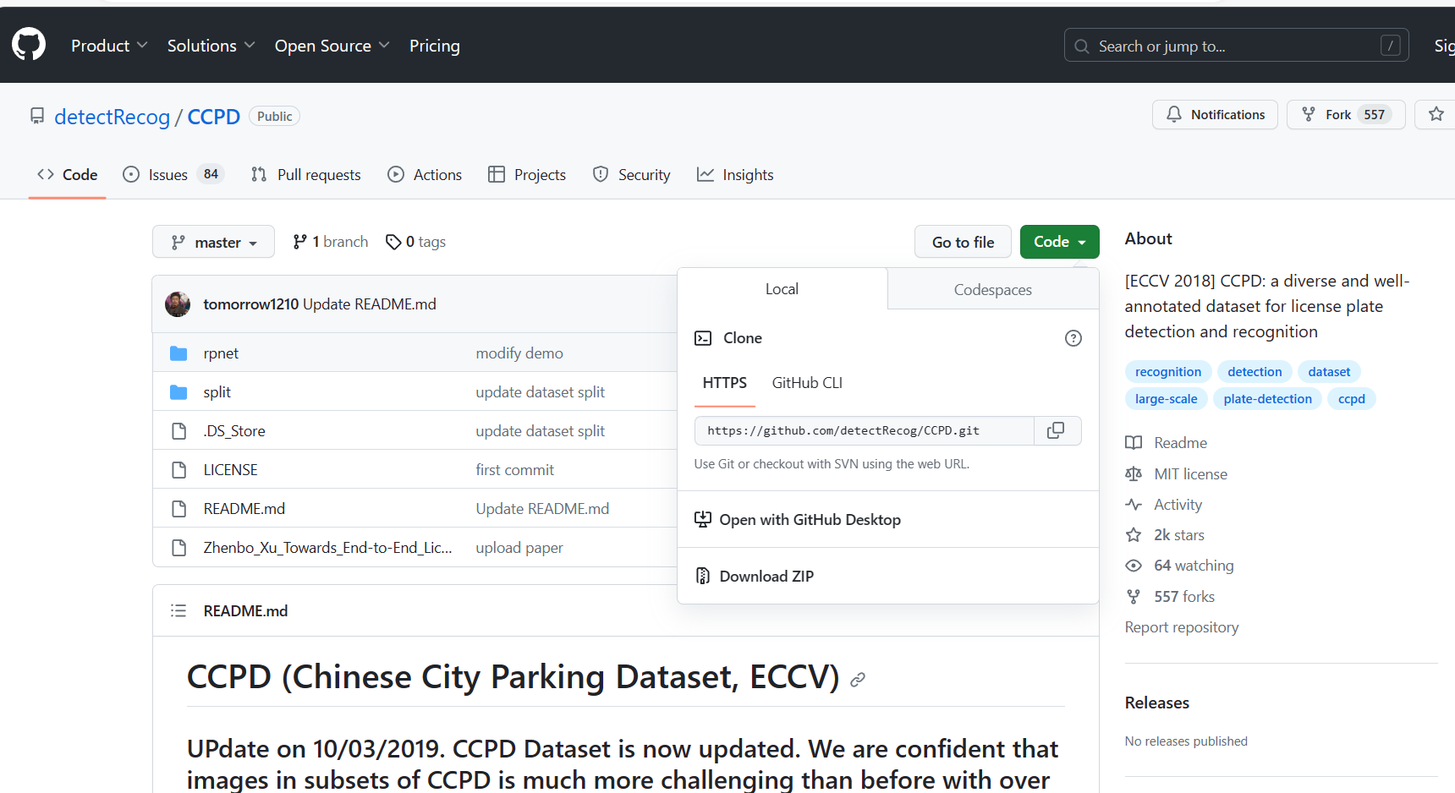The height and width of the screenshot is (793, 1455).
Task: Collapse the green Code dropdown
Action: pyautogui.click(x=1059, y=242)
